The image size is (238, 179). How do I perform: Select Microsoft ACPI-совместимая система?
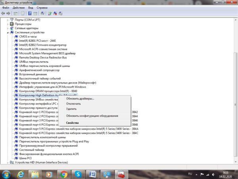43,49
